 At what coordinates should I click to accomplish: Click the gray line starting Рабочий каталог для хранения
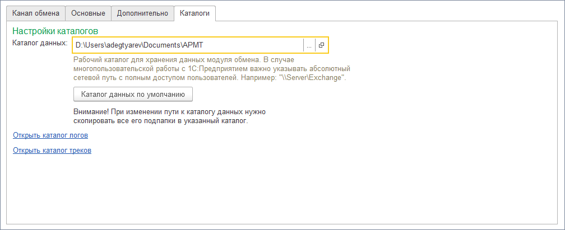(185, 59)
